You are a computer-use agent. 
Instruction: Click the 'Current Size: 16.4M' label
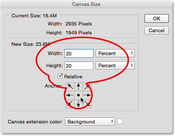click(x=34, y=16)
